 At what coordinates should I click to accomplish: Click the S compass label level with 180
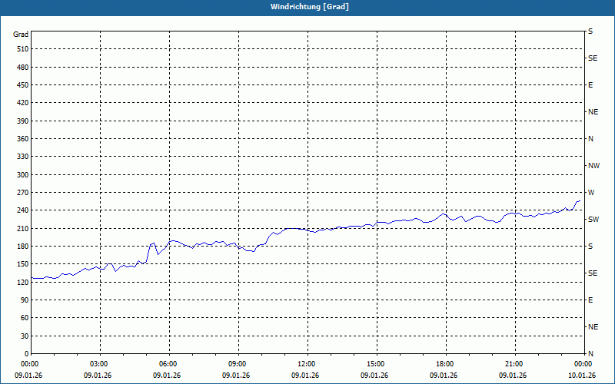[x=590, y=247]
